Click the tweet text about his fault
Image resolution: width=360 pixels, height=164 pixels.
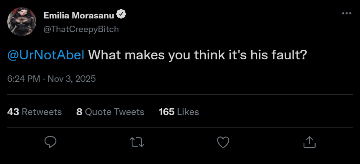click(195, 55)
